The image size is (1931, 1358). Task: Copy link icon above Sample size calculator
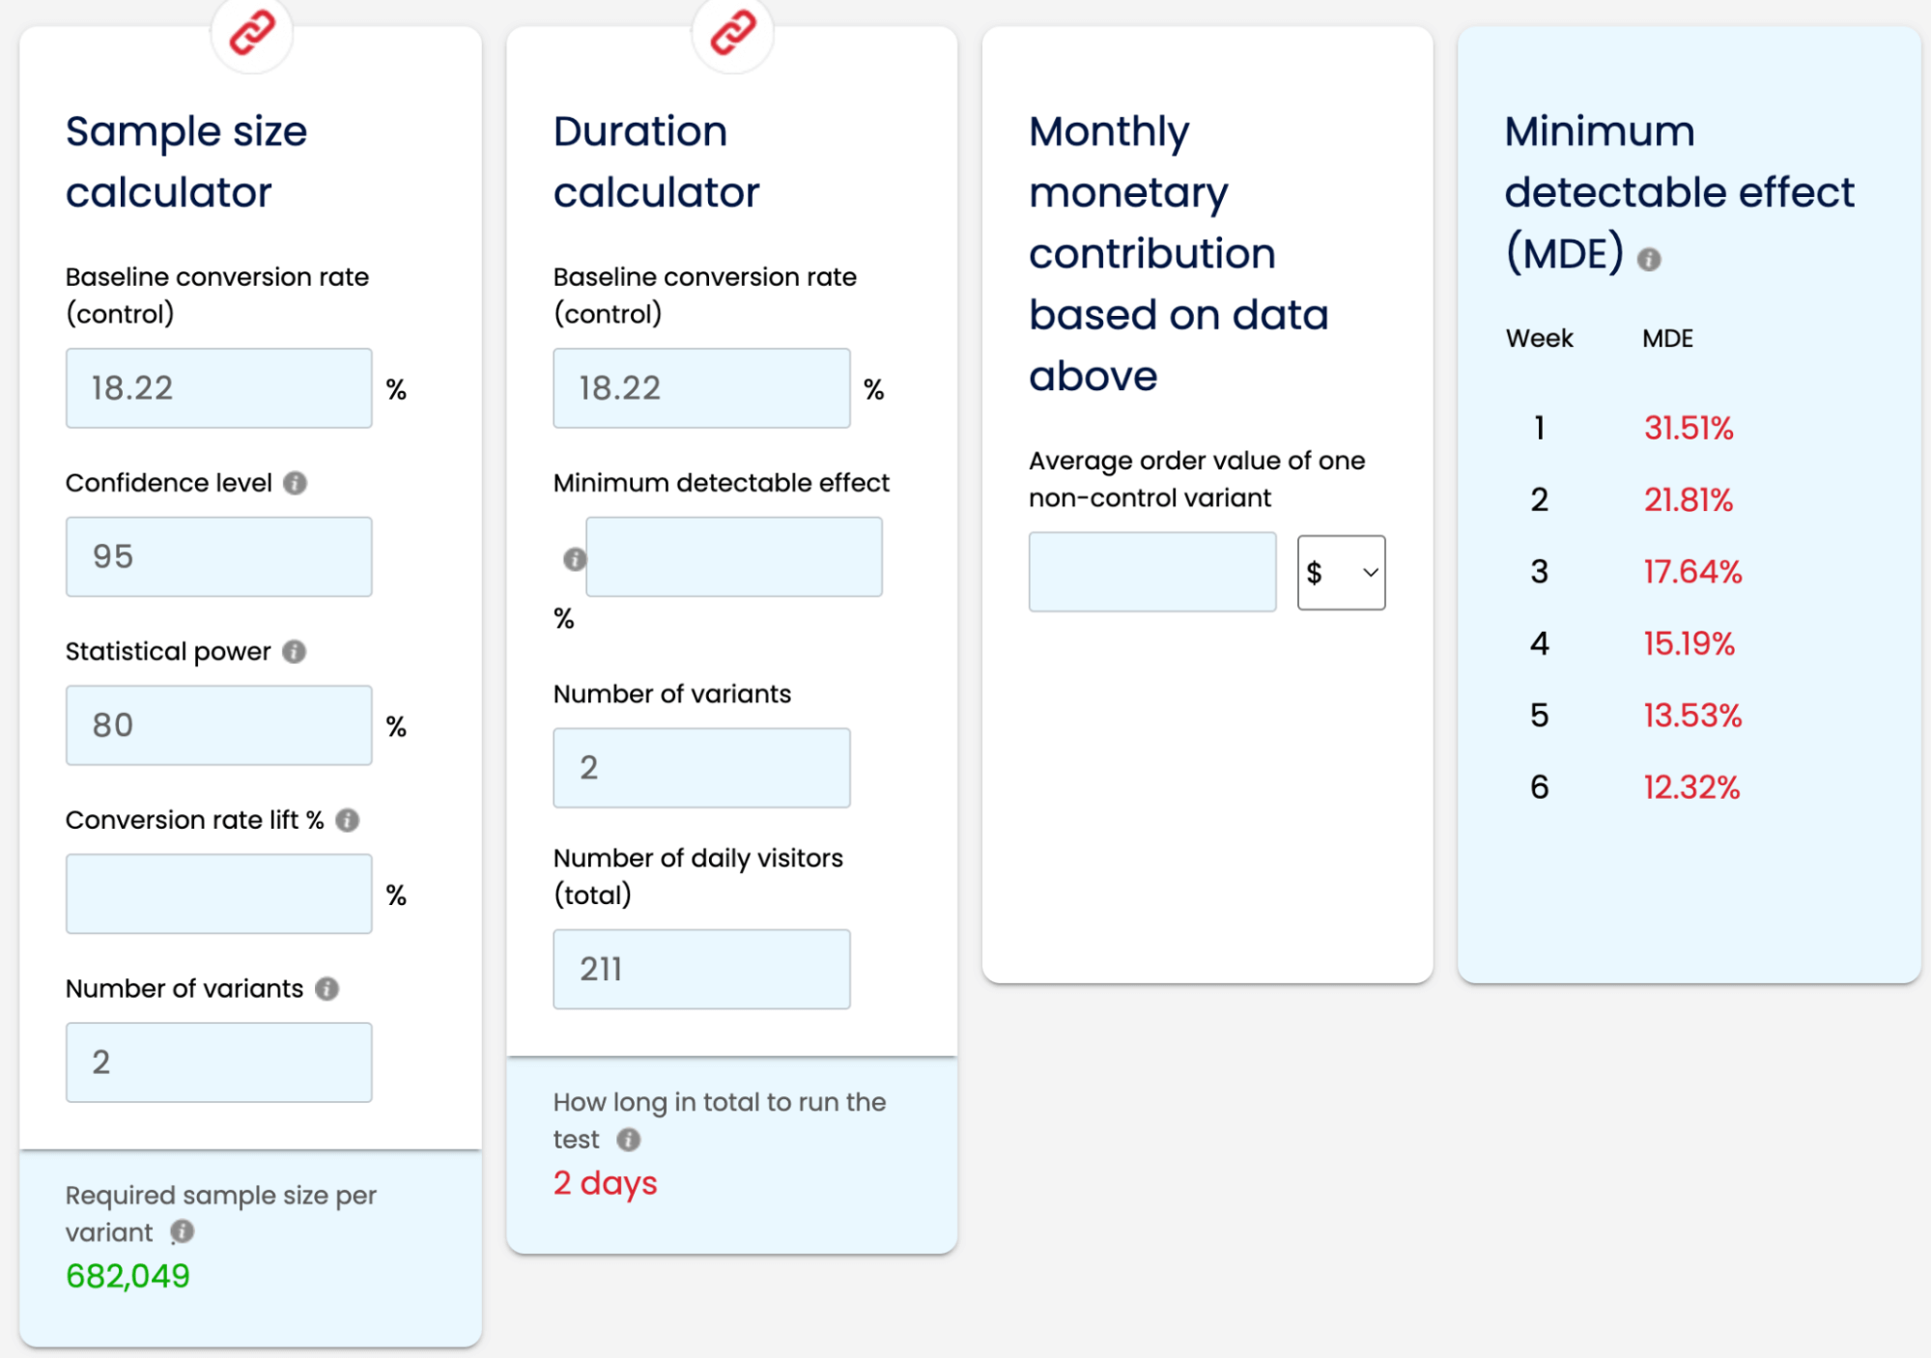251,32
